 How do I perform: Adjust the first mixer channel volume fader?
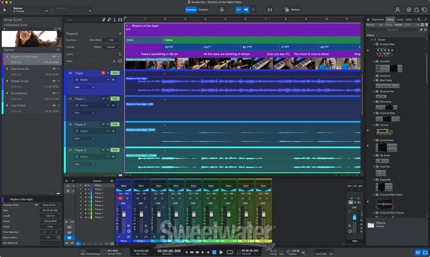[x=124, y=214]
